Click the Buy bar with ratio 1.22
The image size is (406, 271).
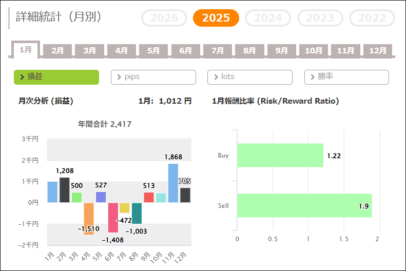(x=280, y=156)
